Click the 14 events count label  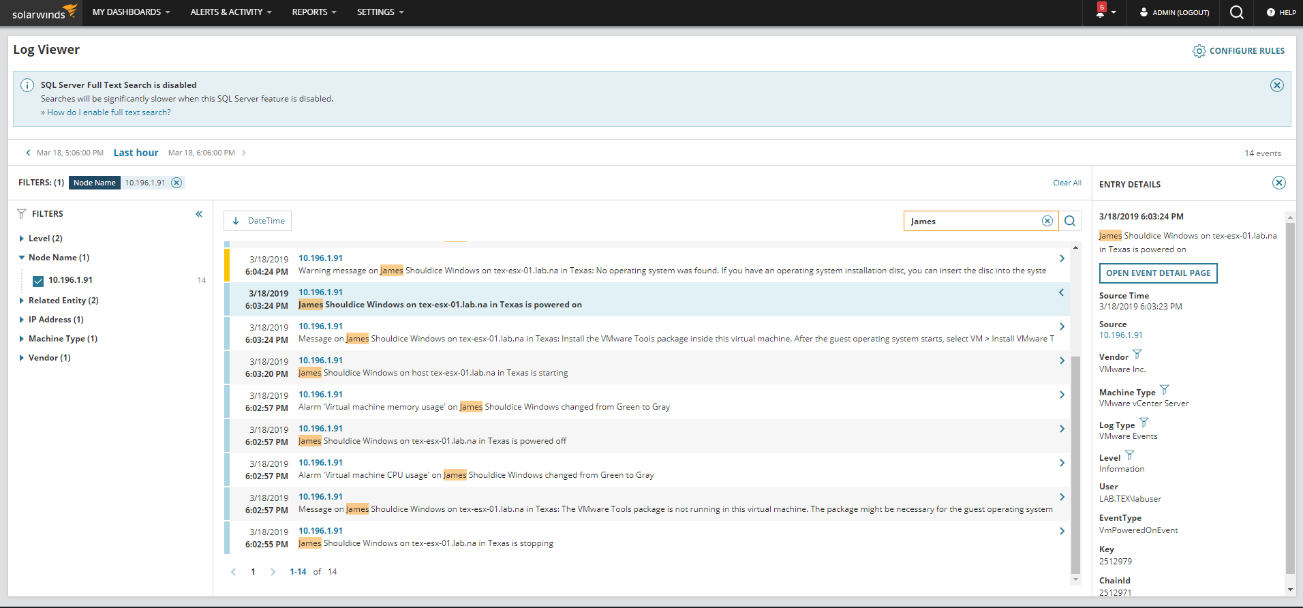pyautogui.click(x=1263, y=153)
